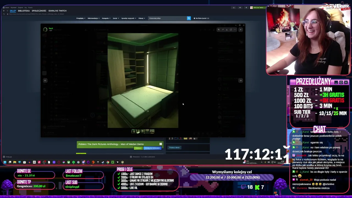Open Steam notifications bell icon

(x=246, y=7)
